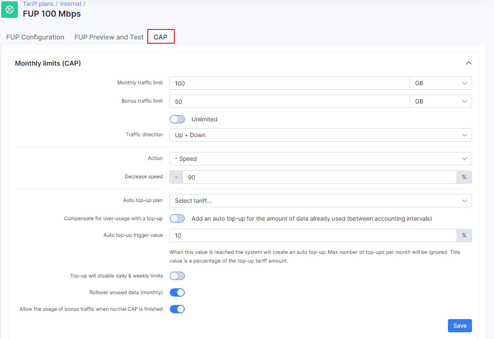Switch to FUP Preview and Test tab
Viewport: 494px width, 339px height.
click(x=109, y=37)
